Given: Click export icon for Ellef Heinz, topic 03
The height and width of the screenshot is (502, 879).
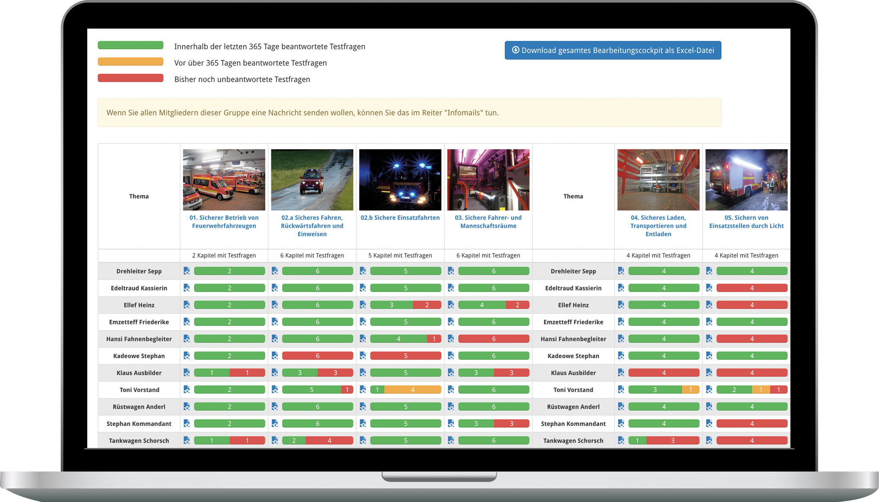Looking at the screenshot, I should (451, 305).
